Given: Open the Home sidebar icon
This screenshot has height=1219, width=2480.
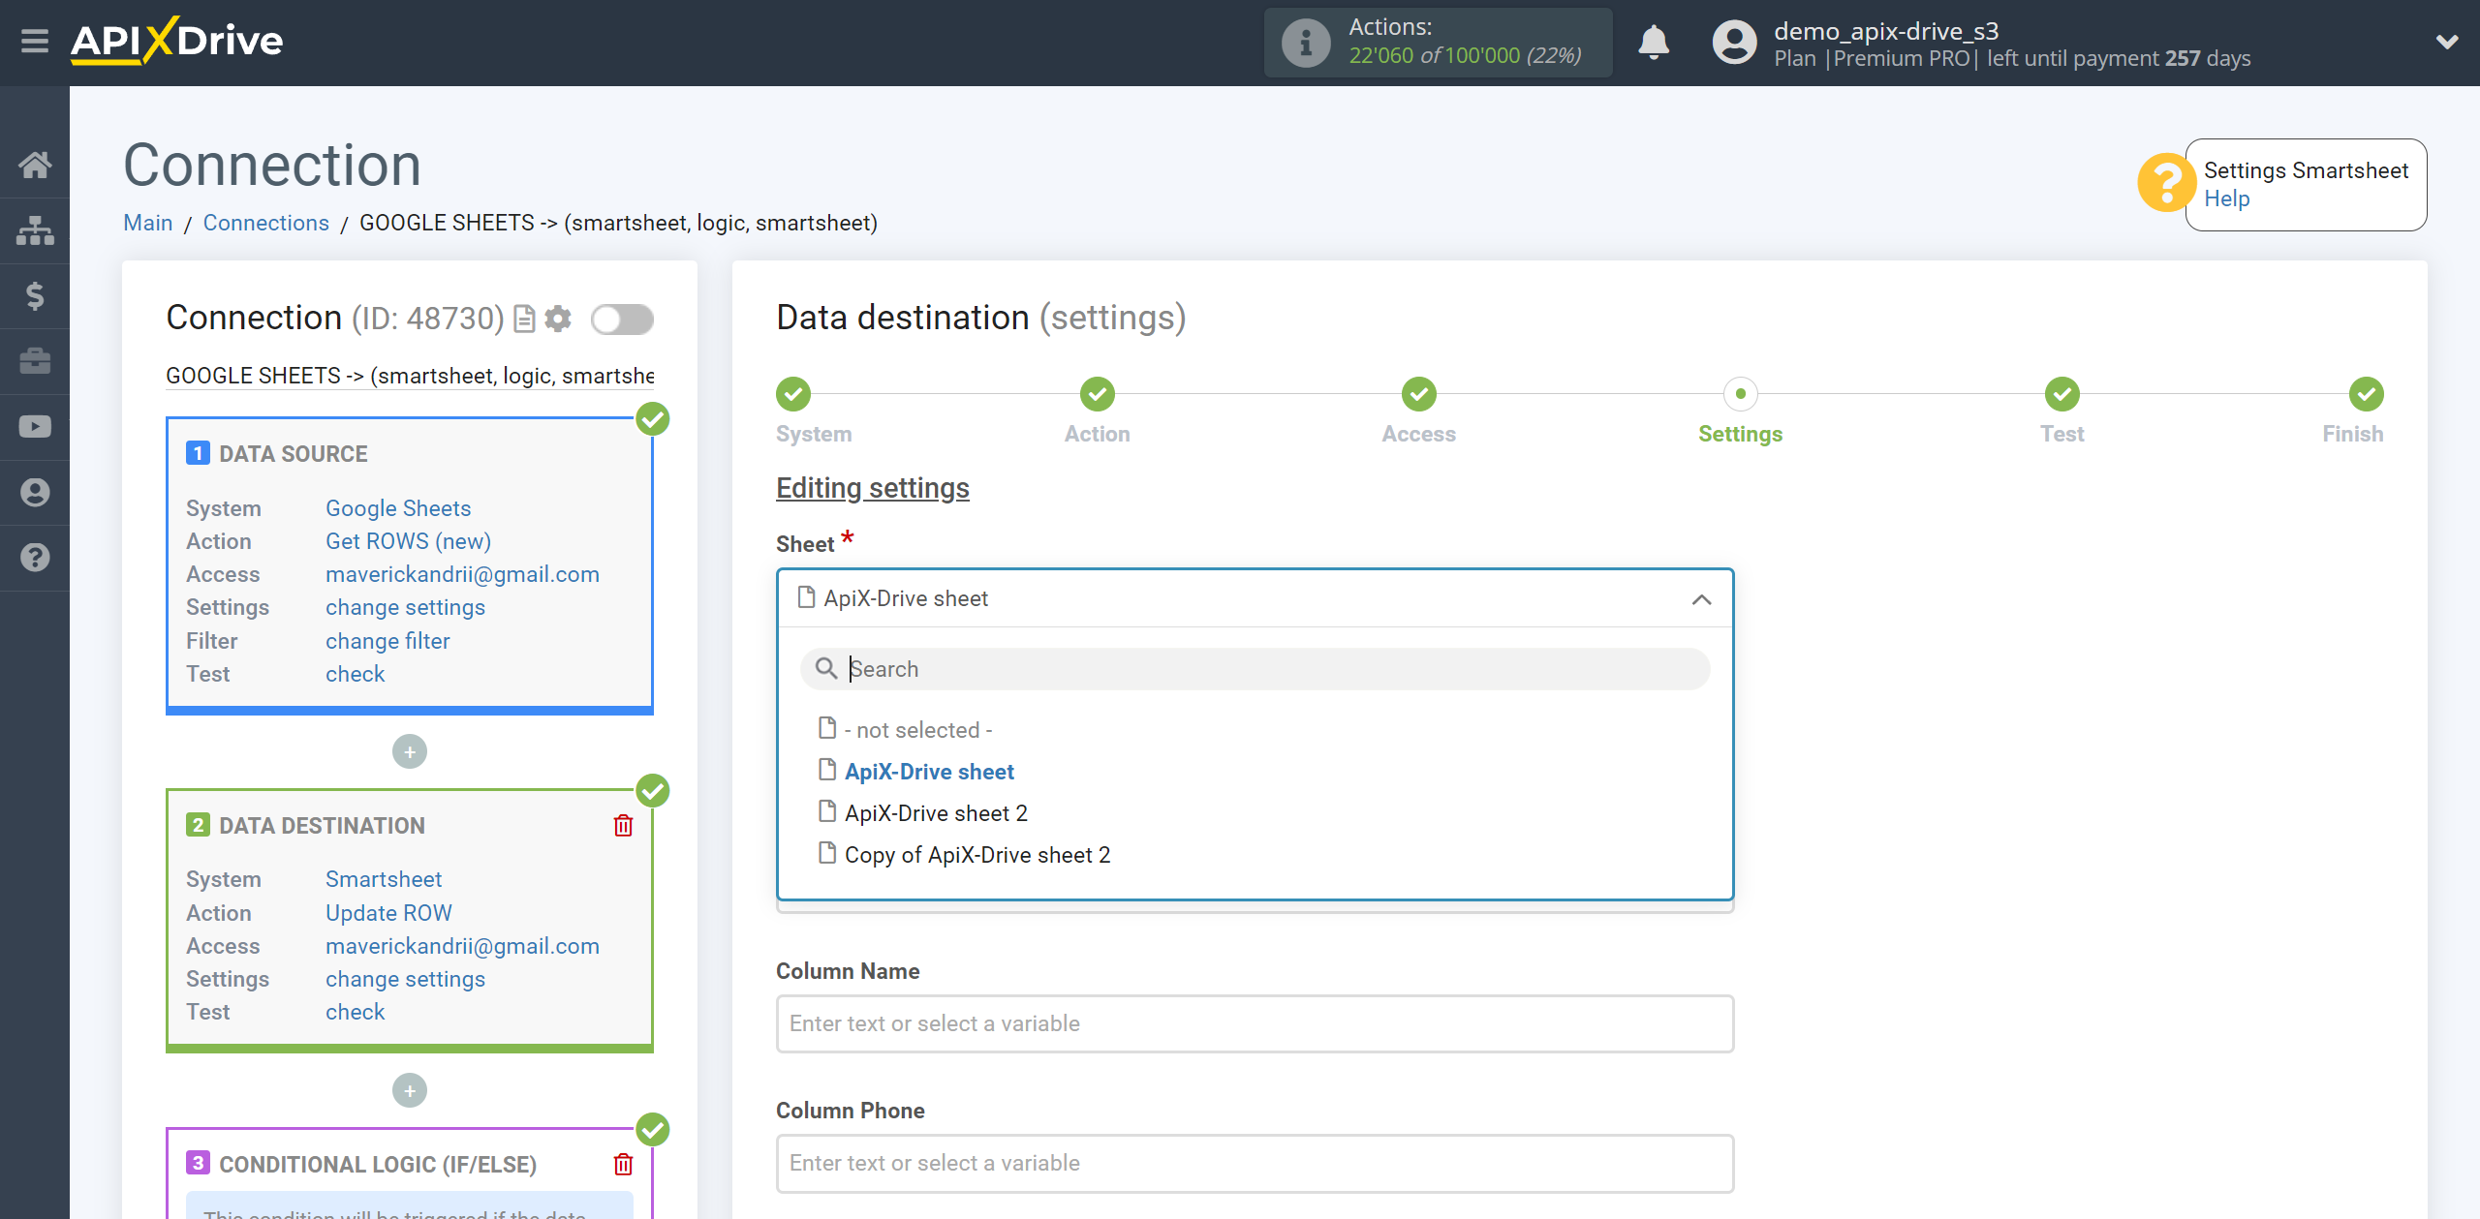Looking at the screenshot, I should coord(35,165).
